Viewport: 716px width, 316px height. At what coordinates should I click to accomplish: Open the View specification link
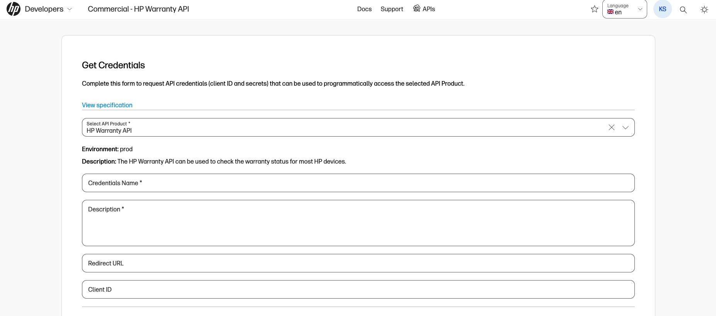(107, 105)
